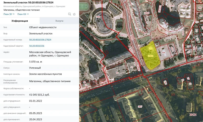Open cadastral quarter 50:20:0010336 link
203x122 pixels.
(x=37, y=46)
